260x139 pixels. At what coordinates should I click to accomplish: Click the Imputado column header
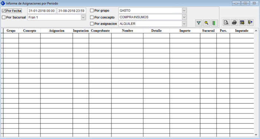[241, 31]
